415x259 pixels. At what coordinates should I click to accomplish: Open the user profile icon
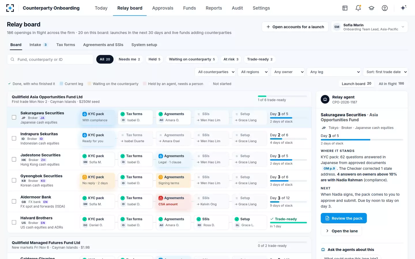tap(385, 8)
